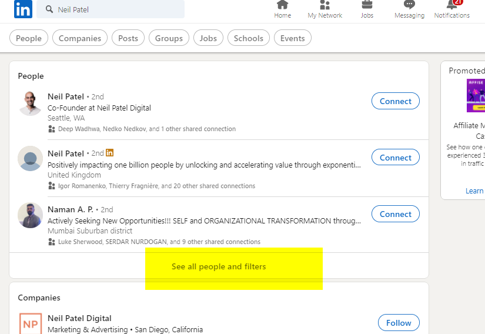Screen dimensions: 485x334
Task: Click shared connections icon for Igor Romanenko row
Action: coord(52,186)
